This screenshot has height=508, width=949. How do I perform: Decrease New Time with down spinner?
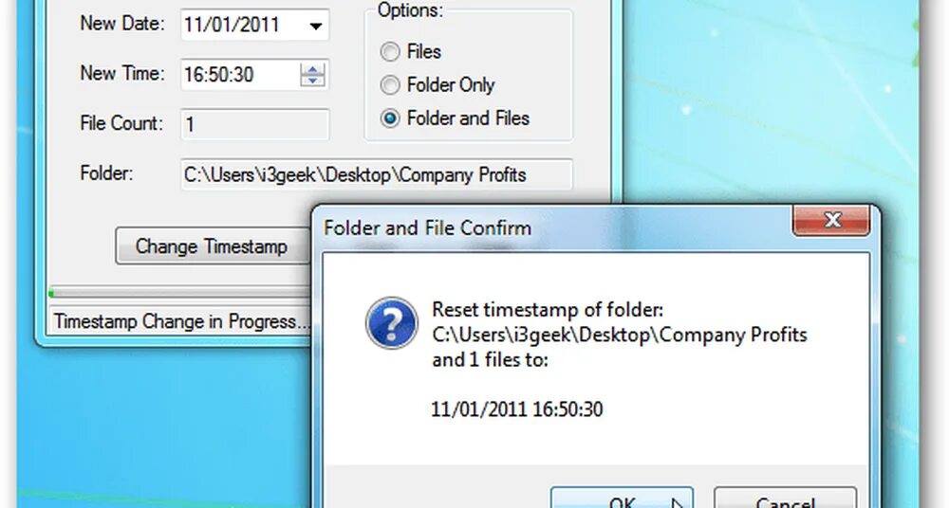point(313,82)
